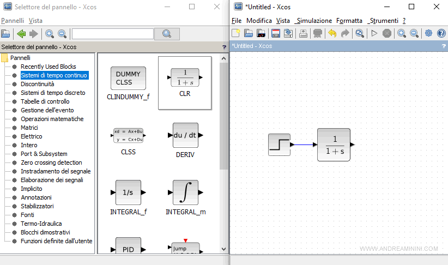Select the CLSS state-space block
The height and width of the screenshot is (265, 448).
click(x=128, y=141)
